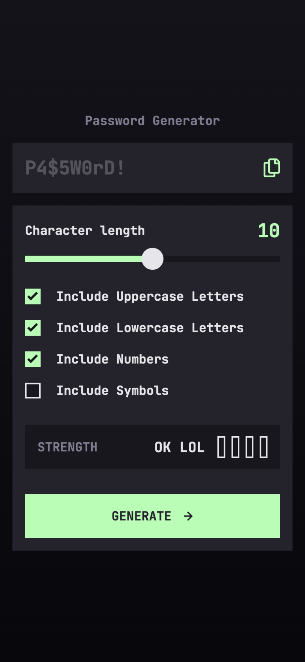Screen dimensions: 305x662
Task: Click the second strength indicator bar
Action: [235, 447]
